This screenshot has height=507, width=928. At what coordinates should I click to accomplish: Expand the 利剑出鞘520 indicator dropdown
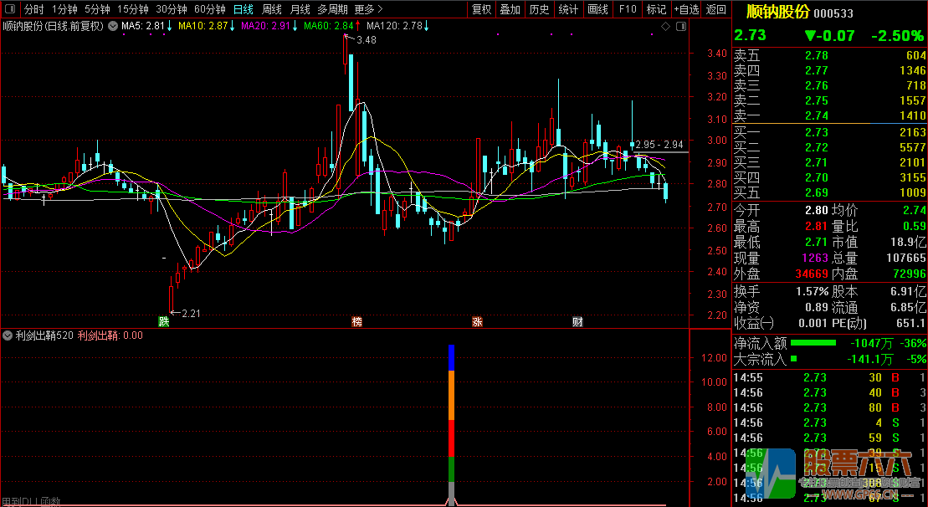pyautogui.click(x=8, y=335)
